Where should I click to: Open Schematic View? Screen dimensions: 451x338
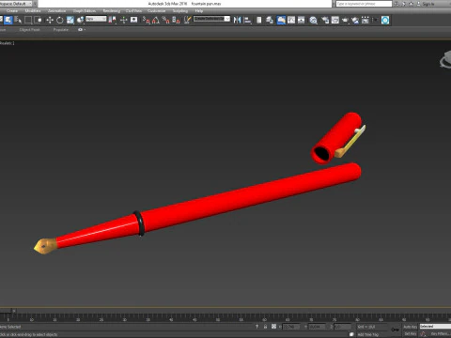coord(302,21)
